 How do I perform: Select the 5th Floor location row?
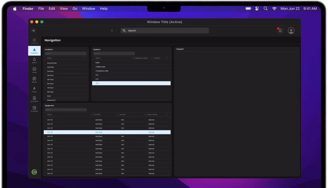(66, 79)
